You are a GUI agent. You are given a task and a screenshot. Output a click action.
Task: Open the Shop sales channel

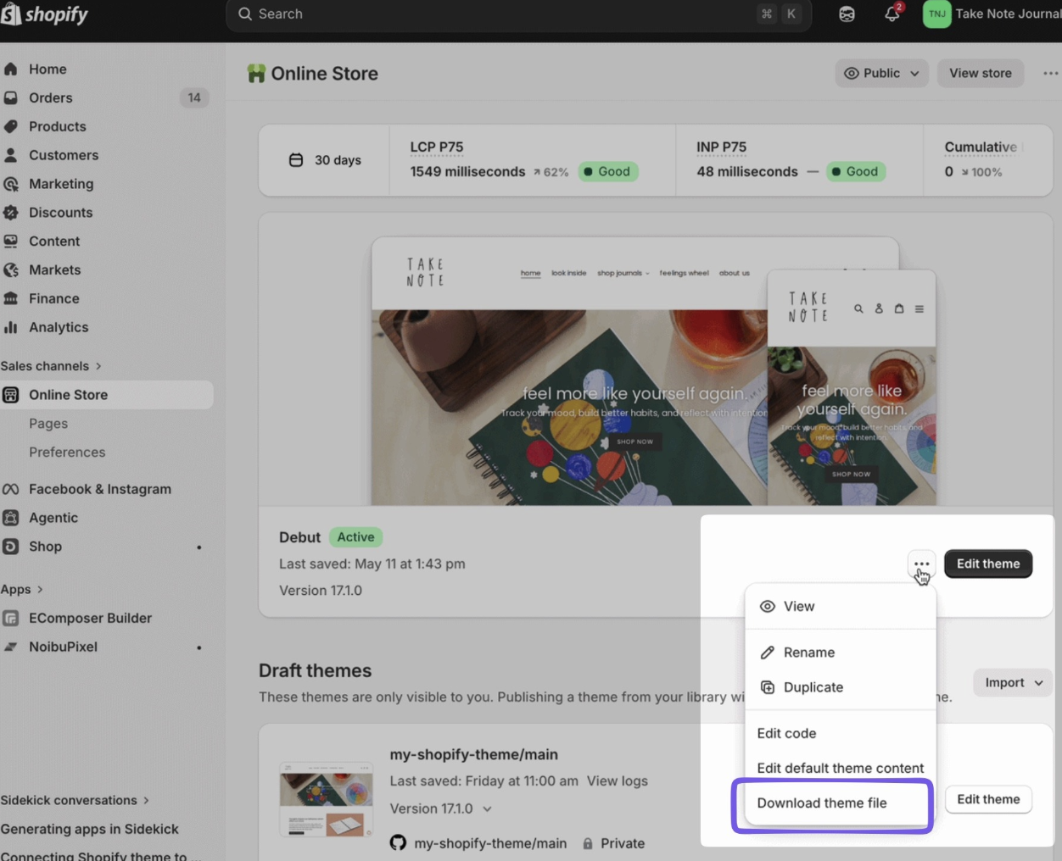coord(45,547)
